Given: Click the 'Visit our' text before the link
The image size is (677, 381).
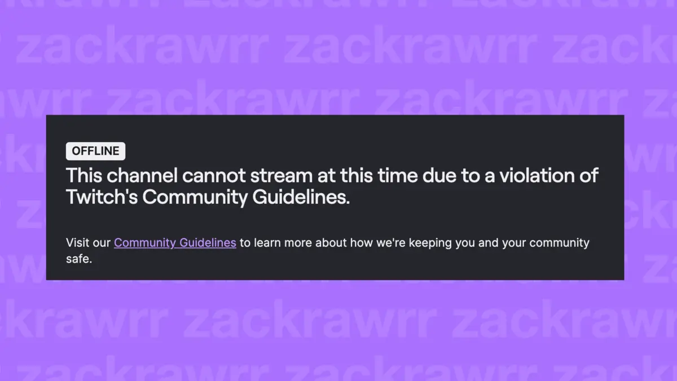Looking at the screenshot, I should (88, 242).
